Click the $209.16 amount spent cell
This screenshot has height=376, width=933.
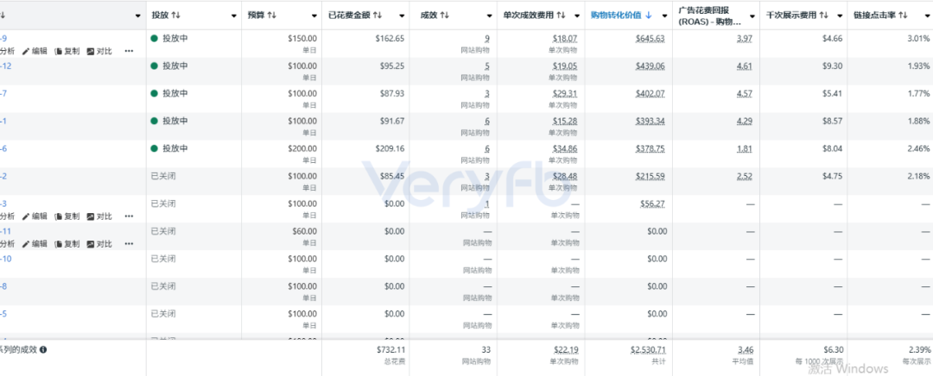[x=390, y=148]
